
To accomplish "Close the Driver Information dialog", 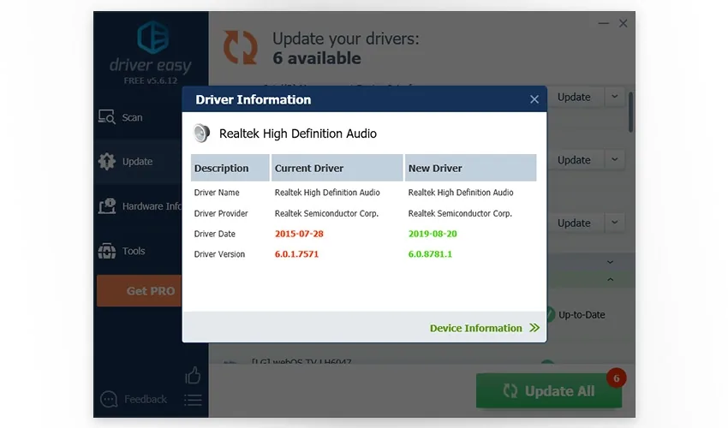I will pos(534,99).
